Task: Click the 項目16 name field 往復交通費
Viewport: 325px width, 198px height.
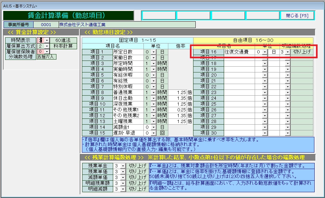Action: (x=239, y=52)
